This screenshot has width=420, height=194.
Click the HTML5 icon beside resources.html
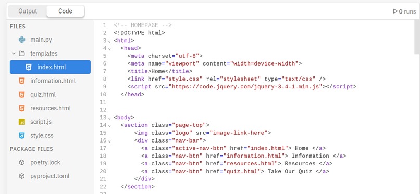click(x=22, y=108)
